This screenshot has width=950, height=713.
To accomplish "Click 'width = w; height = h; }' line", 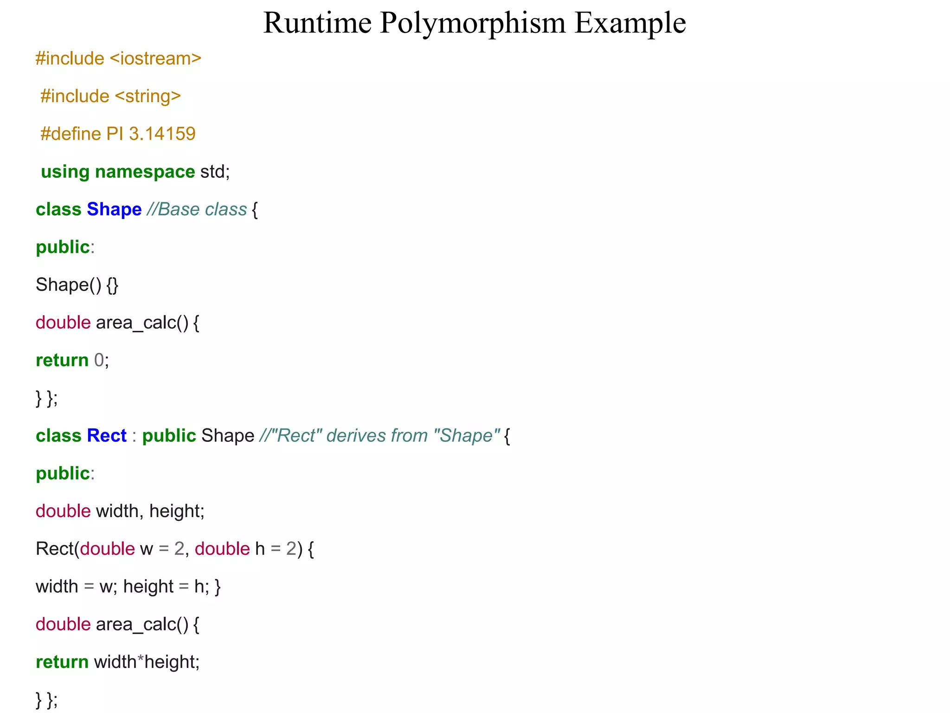I will [x=128, y=587].
